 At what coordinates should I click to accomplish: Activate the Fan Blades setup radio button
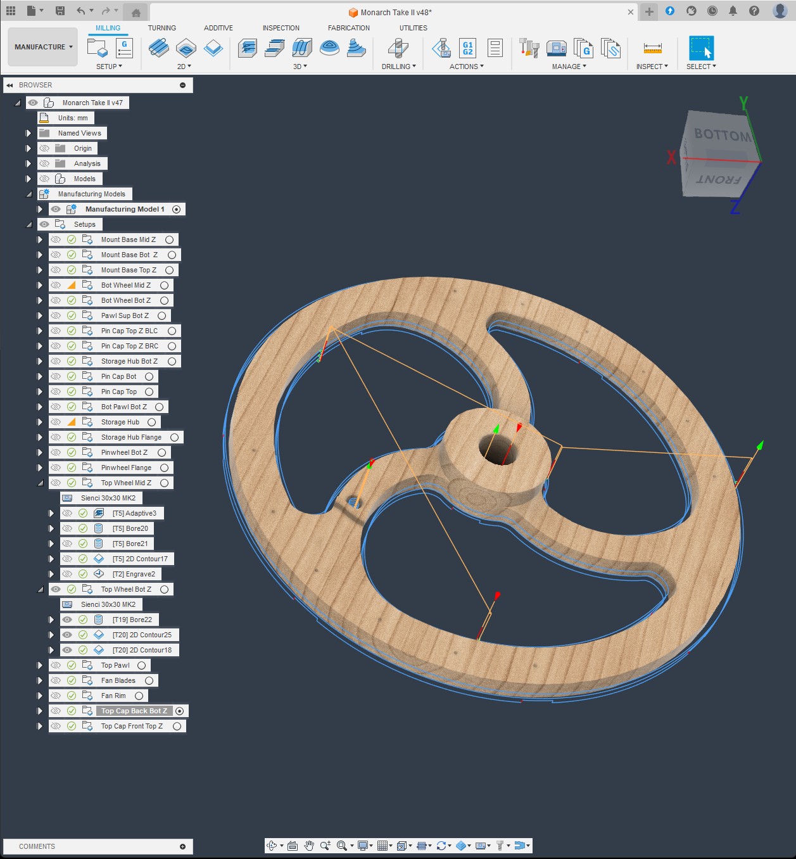click(x=149, y=680)
